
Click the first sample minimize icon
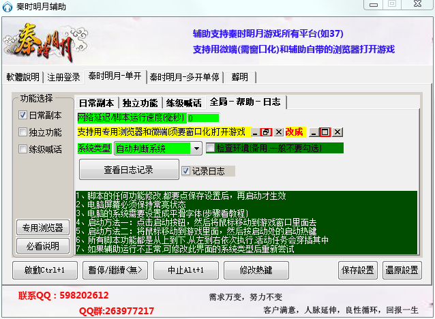(255, 132)
